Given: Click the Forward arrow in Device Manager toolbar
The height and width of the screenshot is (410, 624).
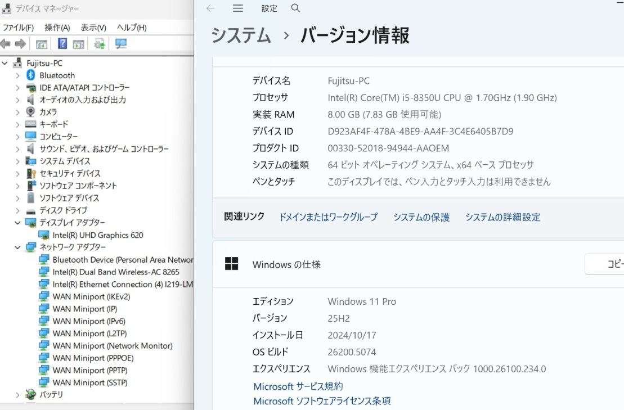Looking at the screenshot, I should coord(20,44).
